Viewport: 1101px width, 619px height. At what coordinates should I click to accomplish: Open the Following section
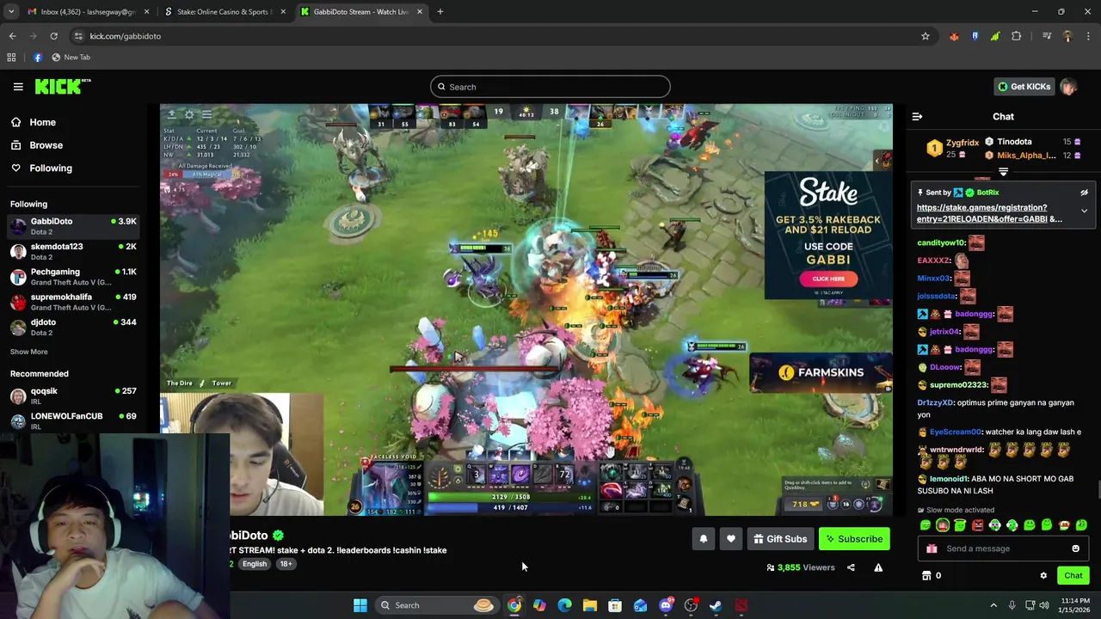click(51, 169)
